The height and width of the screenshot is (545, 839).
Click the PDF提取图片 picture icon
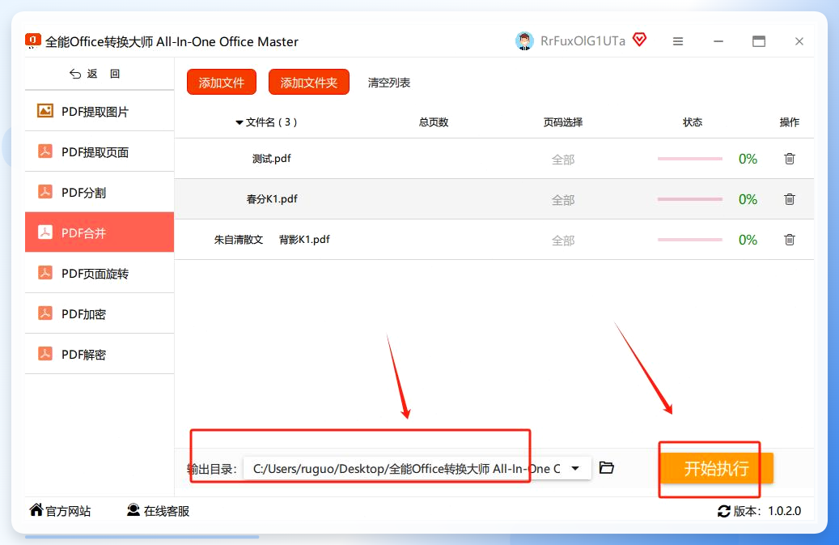45,111
